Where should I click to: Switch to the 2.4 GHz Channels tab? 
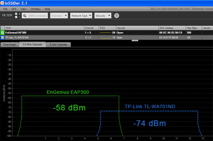33,45
